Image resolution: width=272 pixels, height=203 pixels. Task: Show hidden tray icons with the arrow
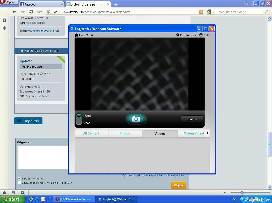pyautogui.click(x=242, y=199)
